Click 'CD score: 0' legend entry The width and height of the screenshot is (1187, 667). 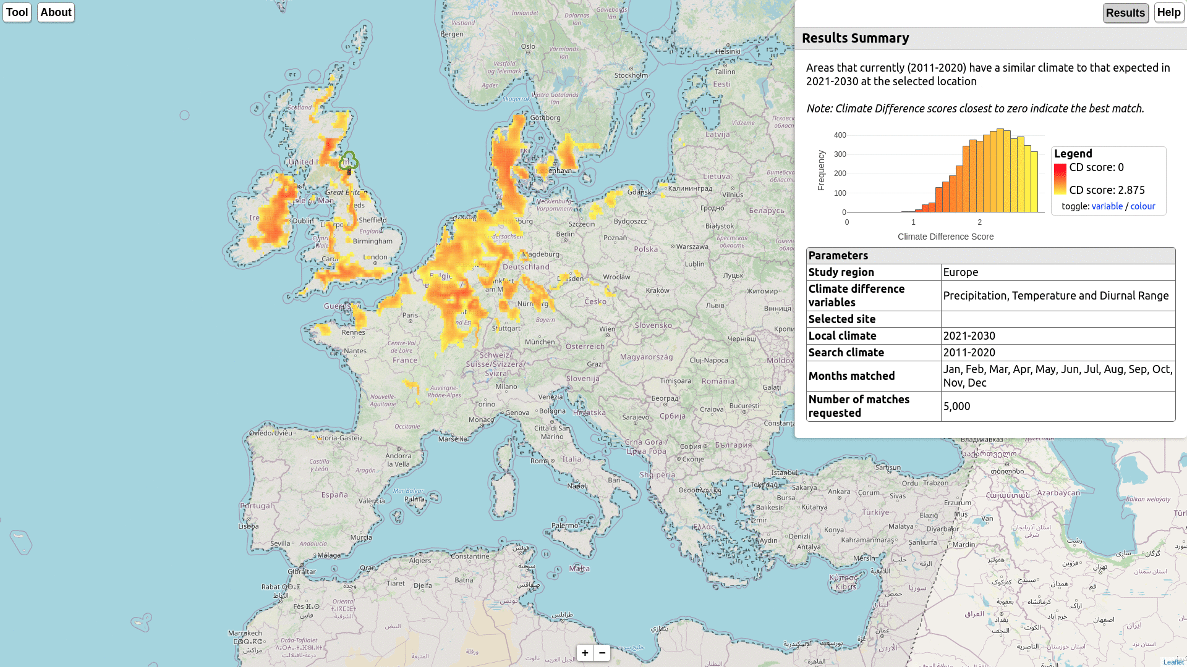(1097, 167)
